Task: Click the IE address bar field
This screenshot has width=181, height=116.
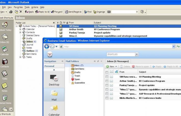Action: (117, 47)
